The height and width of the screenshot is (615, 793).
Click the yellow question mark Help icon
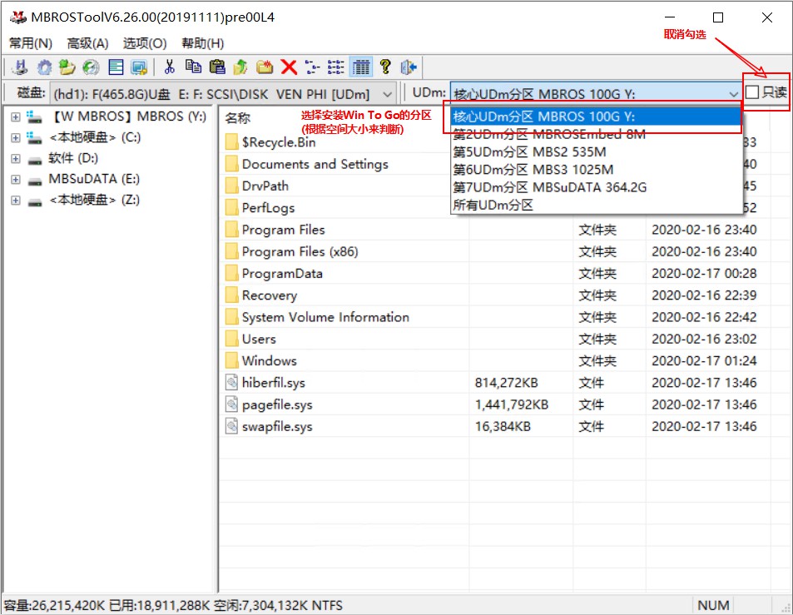tap(384, 67)
